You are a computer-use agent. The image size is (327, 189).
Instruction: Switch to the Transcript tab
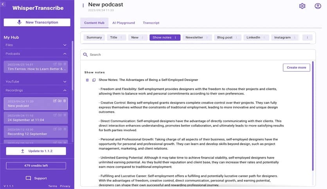point(151,23)
